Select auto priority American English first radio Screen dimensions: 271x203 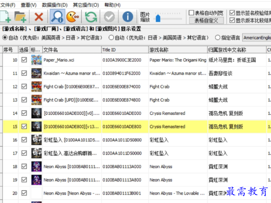click(x=5, y=38)
